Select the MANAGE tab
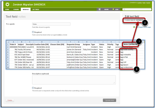Viewport: 155px width, 108px height. pos(26,9)
